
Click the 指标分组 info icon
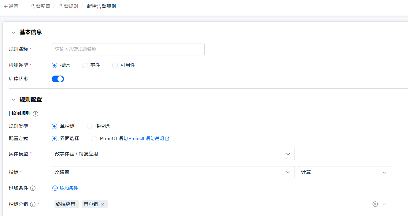33,204
